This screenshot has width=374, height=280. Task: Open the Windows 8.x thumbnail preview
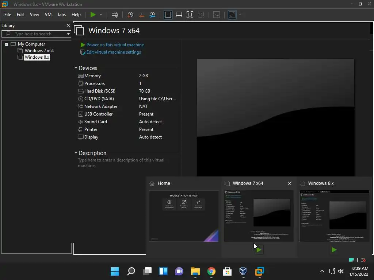(335, 216)
